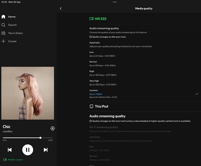Go to the previous track
Viewport: 201px width, 166px height.
(x=10, y=150)
